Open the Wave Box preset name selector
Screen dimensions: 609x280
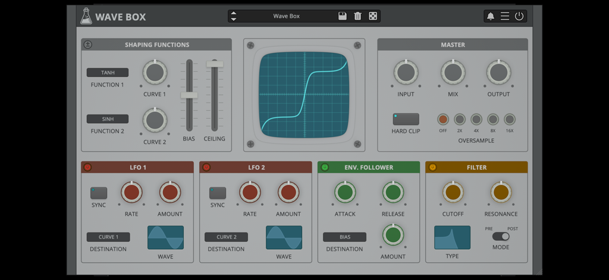tap(286, 16)
